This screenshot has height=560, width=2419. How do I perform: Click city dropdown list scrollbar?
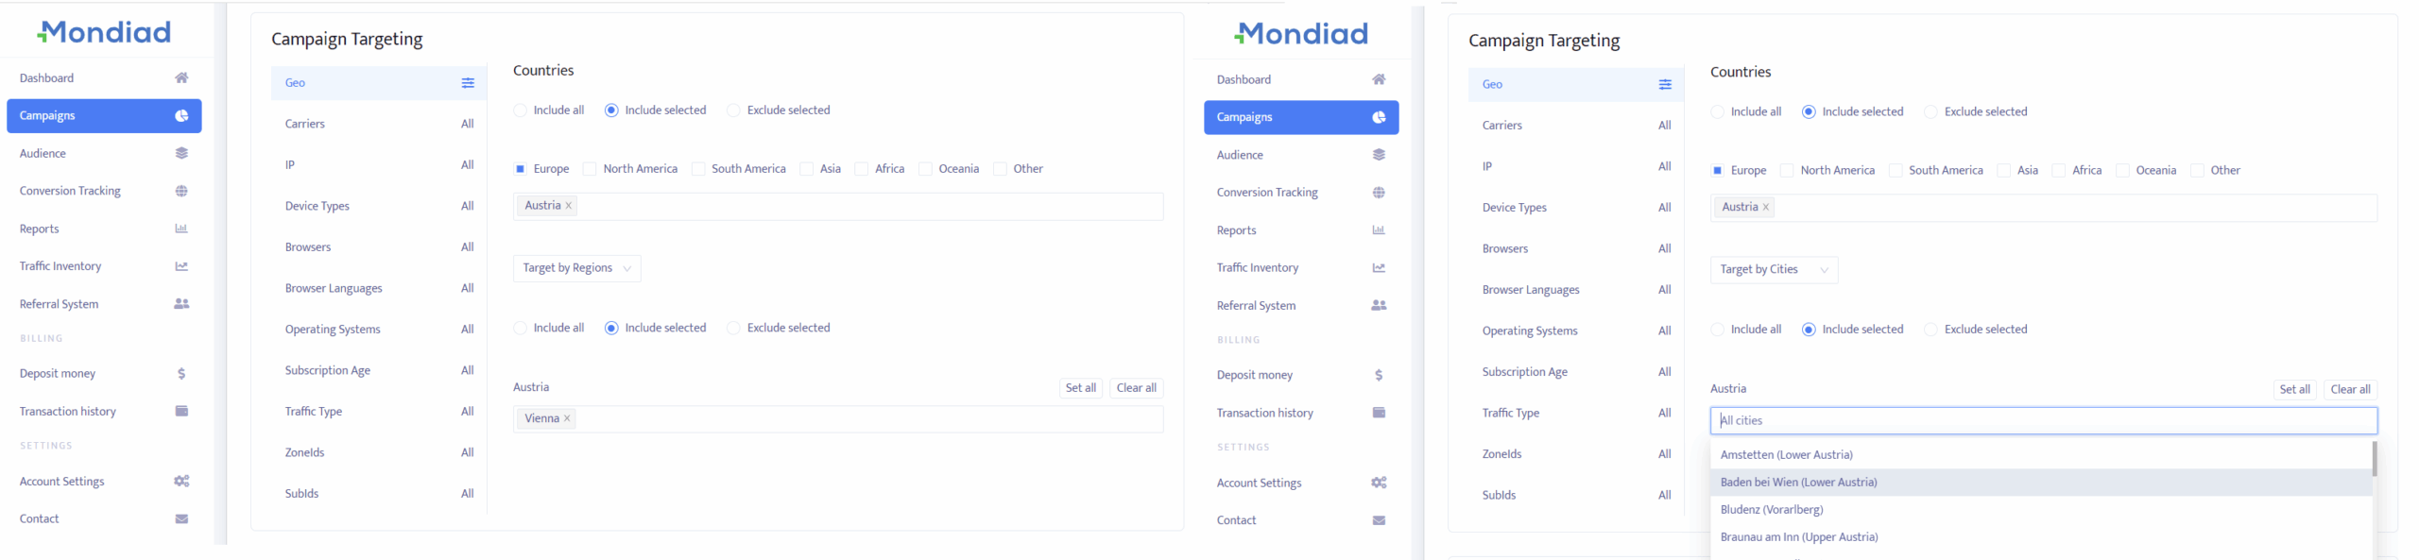pyautogui.click(x=2375, y=460)
